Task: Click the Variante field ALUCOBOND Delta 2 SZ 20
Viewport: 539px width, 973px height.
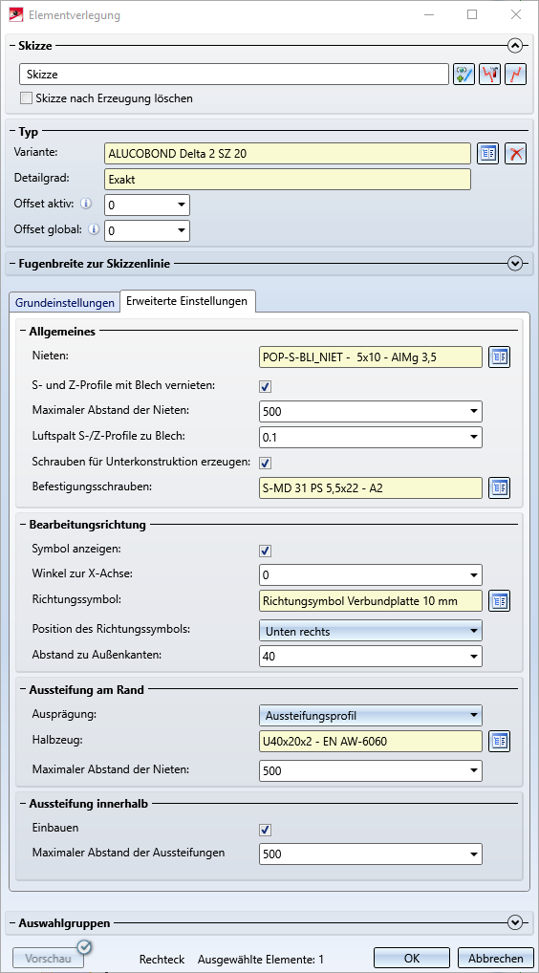Action: [288, 153]
